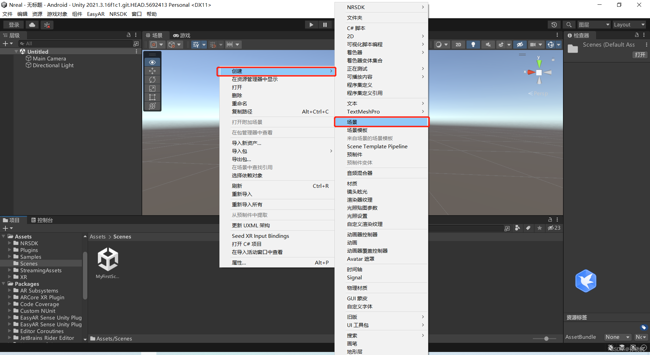
Task: Collapse the Packages tree node
Action: tap(4, 284)
